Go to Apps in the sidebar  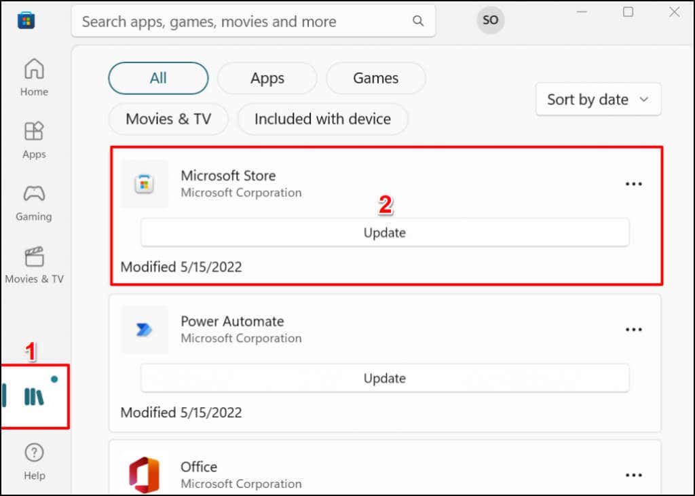click(x=34, y=140)
